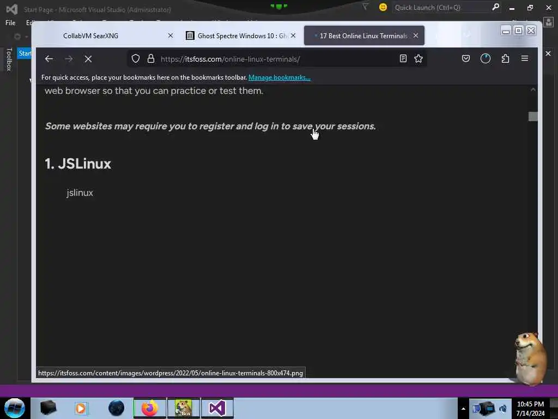The image size is (558, 419).
Task: Open the Save to Pocket icon
Action: [466, 59]
